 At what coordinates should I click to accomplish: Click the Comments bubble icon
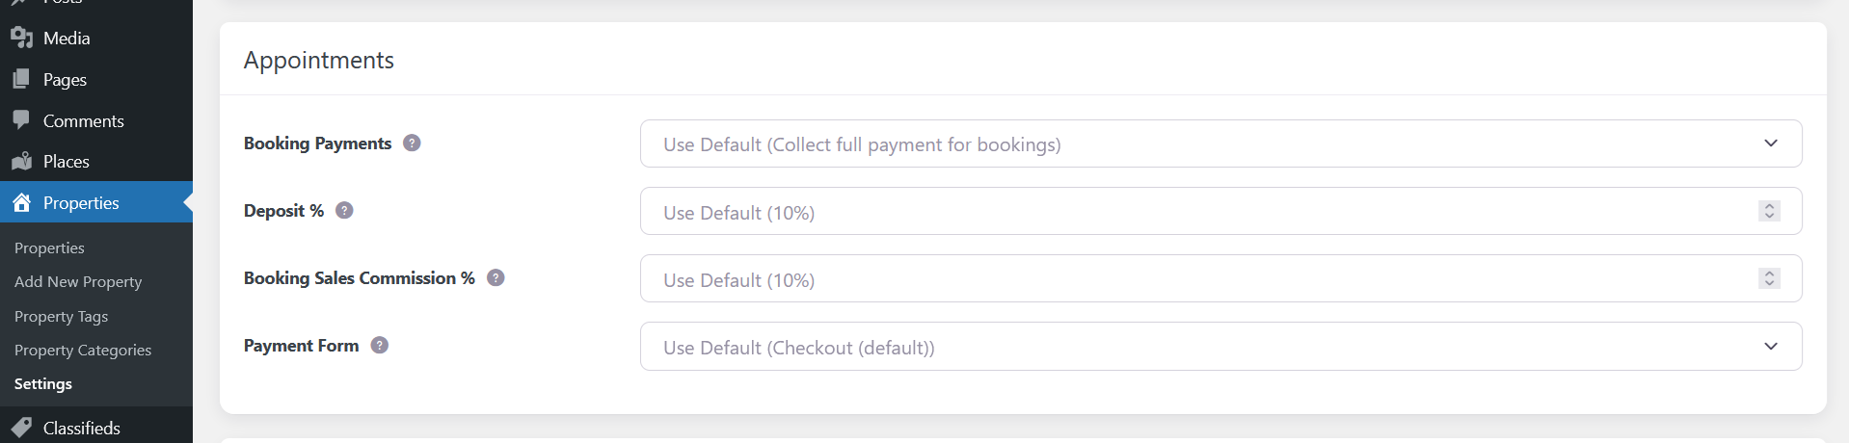tap(21, 120)
